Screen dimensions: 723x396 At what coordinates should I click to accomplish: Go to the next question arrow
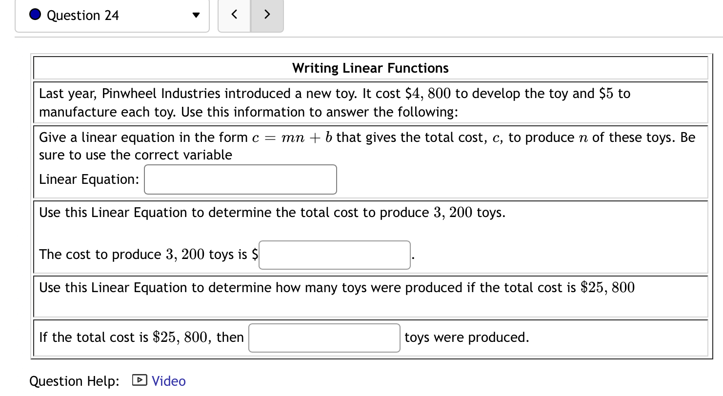click(267, 16)
